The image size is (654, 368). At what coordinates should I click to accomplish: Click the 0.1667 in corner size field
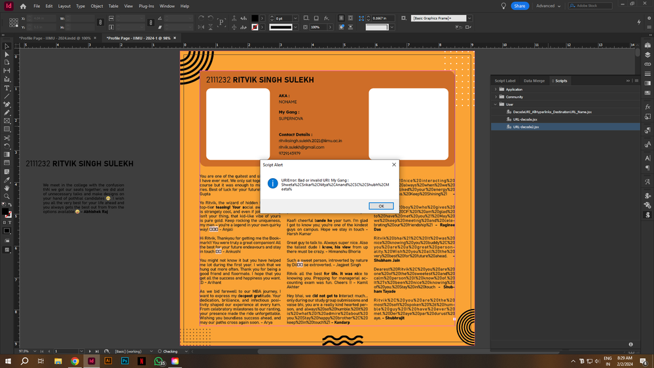(x=382, y=18)
